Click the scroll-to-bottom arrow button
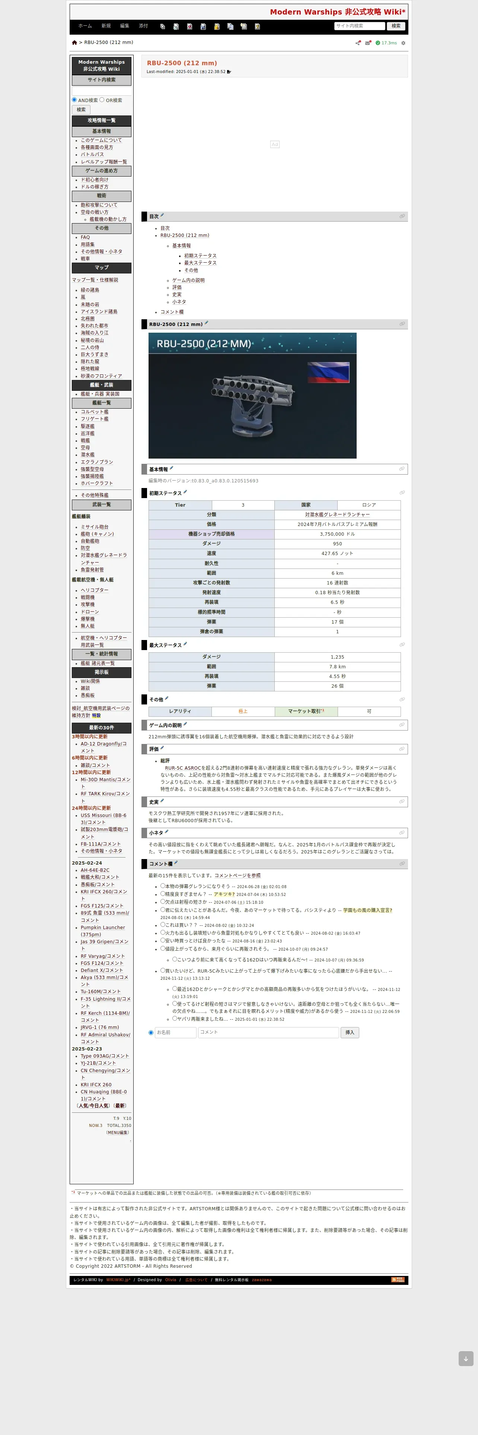 [466, 1358]
